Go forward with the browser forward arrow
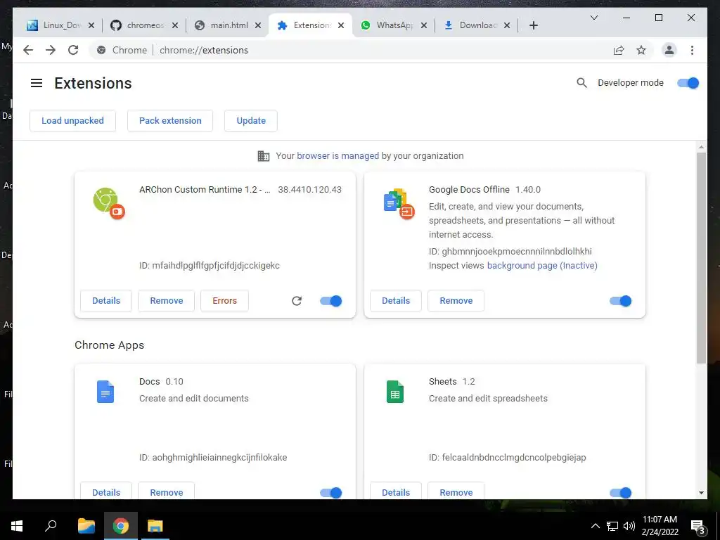Screen dimensions: 720x540 [51, 50]
